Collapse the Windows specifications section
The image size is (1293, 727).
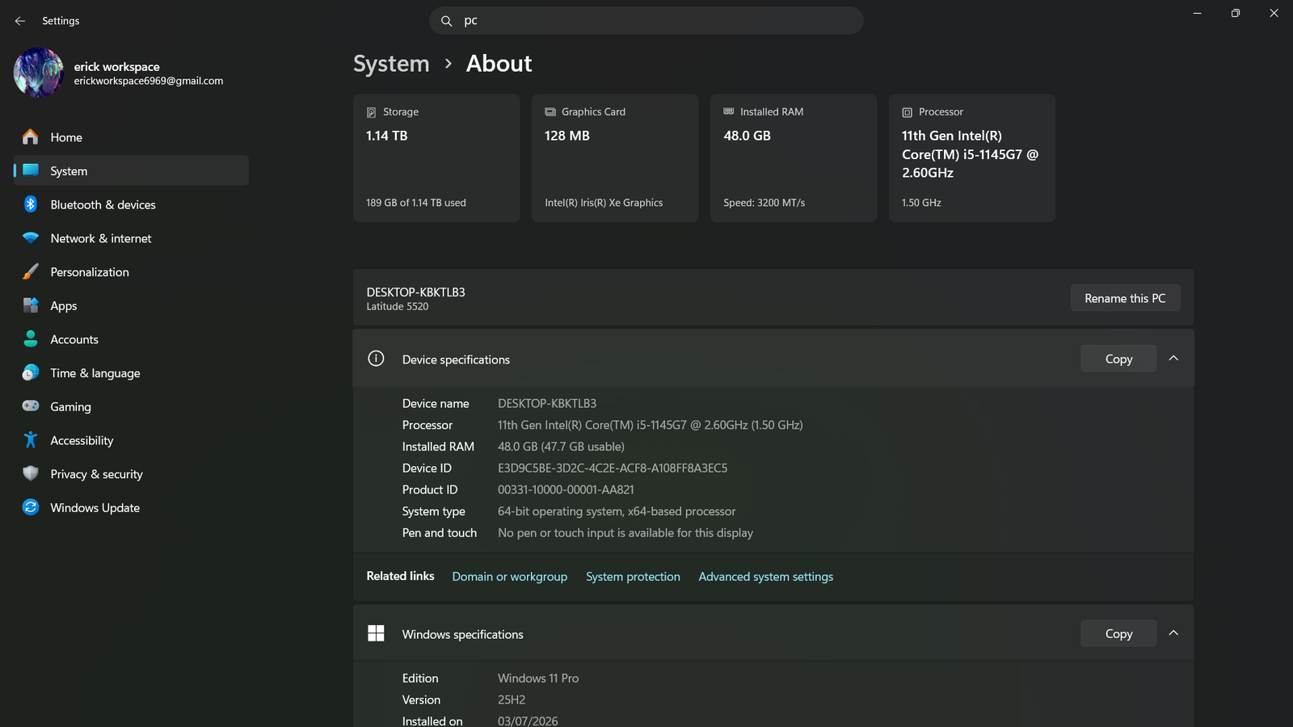1173,633
